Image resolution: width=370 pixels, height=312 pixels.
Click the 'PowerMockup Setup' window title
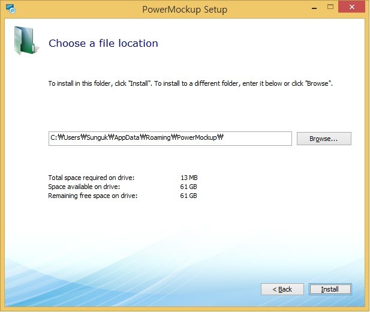pyautogui.click(x=185, y=10)
